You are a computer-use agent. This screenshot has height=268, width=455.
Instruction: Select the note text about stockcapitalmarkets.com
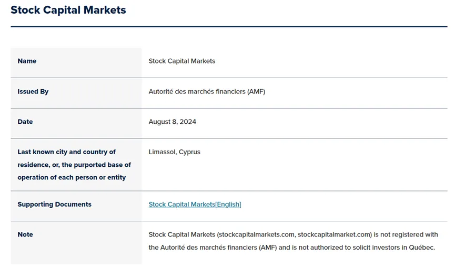293,241
